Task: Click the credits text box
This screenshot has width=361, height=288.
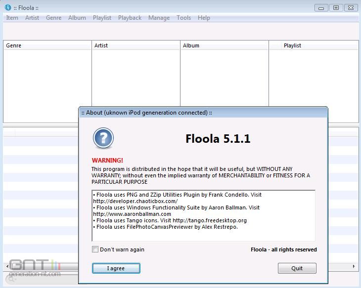Action: tap(204, 215)
